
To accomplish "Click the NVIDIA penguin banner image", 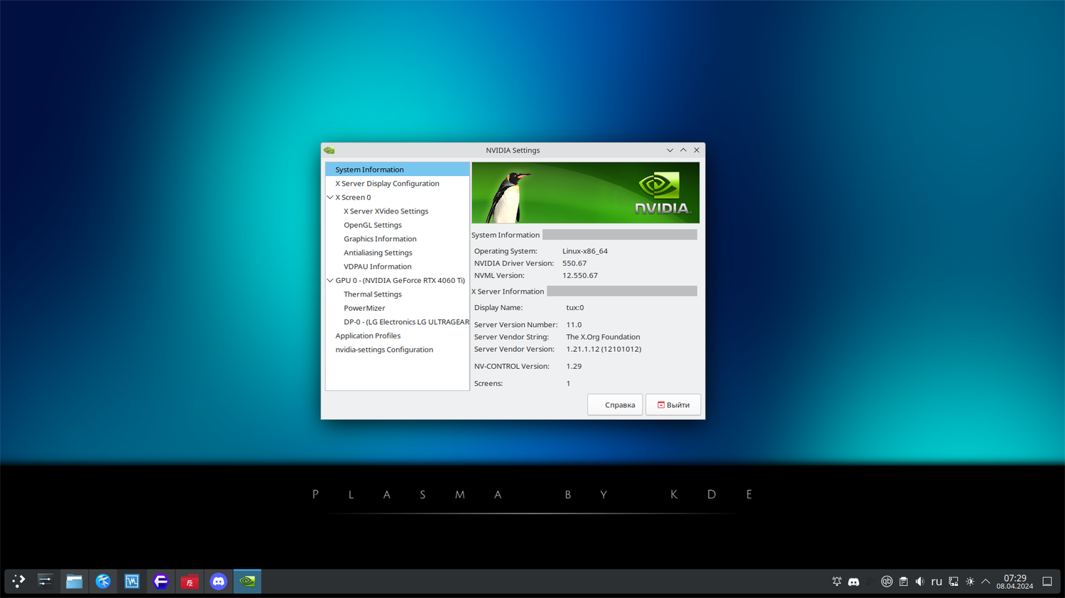I will (x=585, y=193).
